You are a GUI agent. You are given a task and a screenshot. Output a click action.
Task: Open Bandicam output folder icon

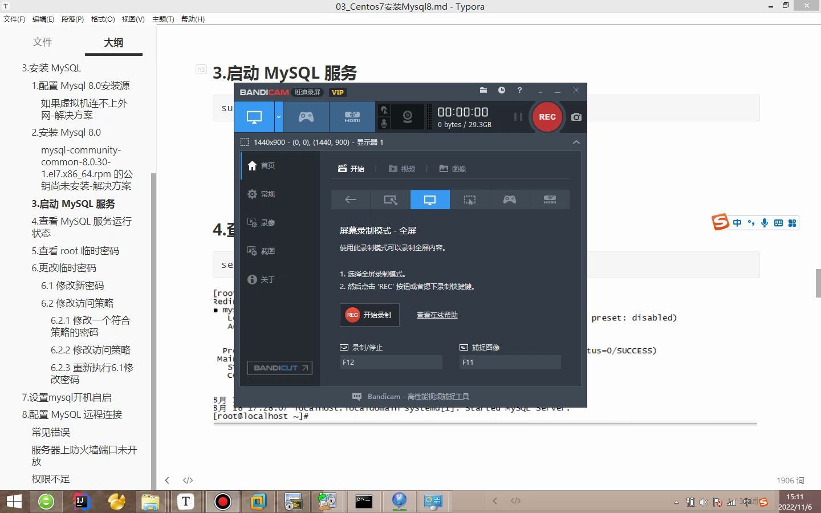click(x=483, y=90)
